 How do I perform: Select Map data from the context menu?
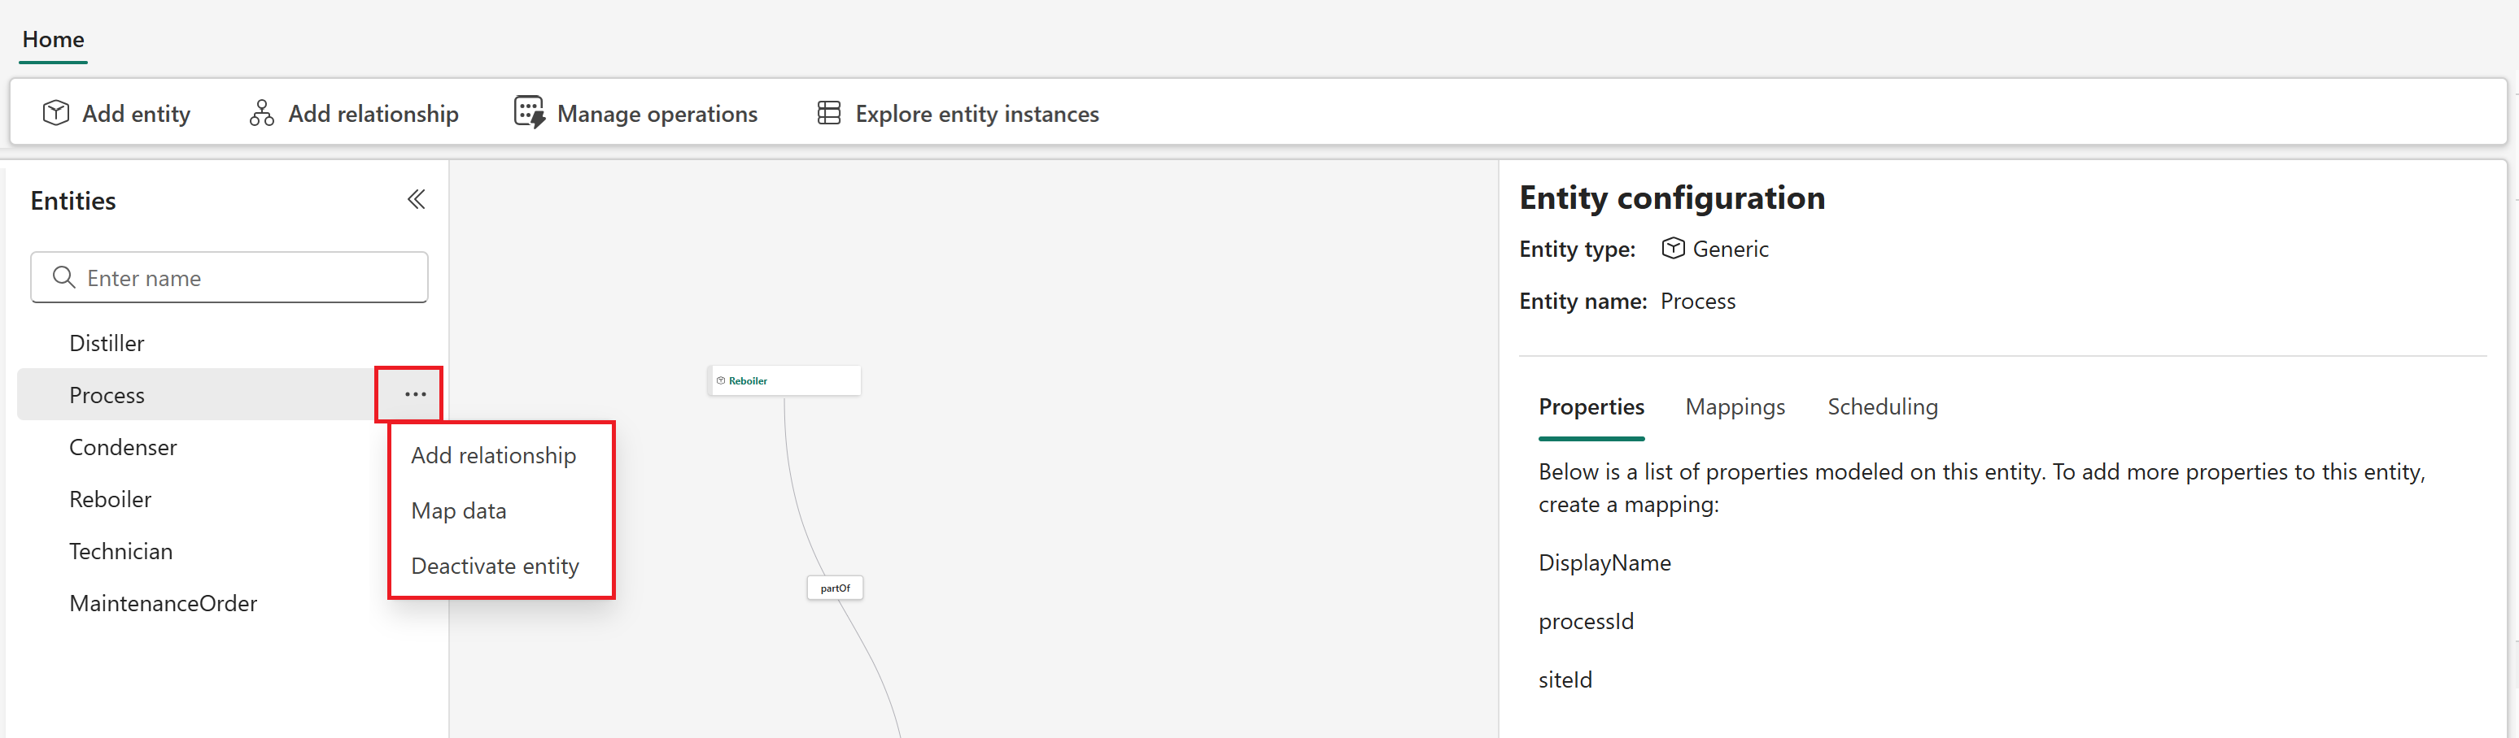(457, 510)
